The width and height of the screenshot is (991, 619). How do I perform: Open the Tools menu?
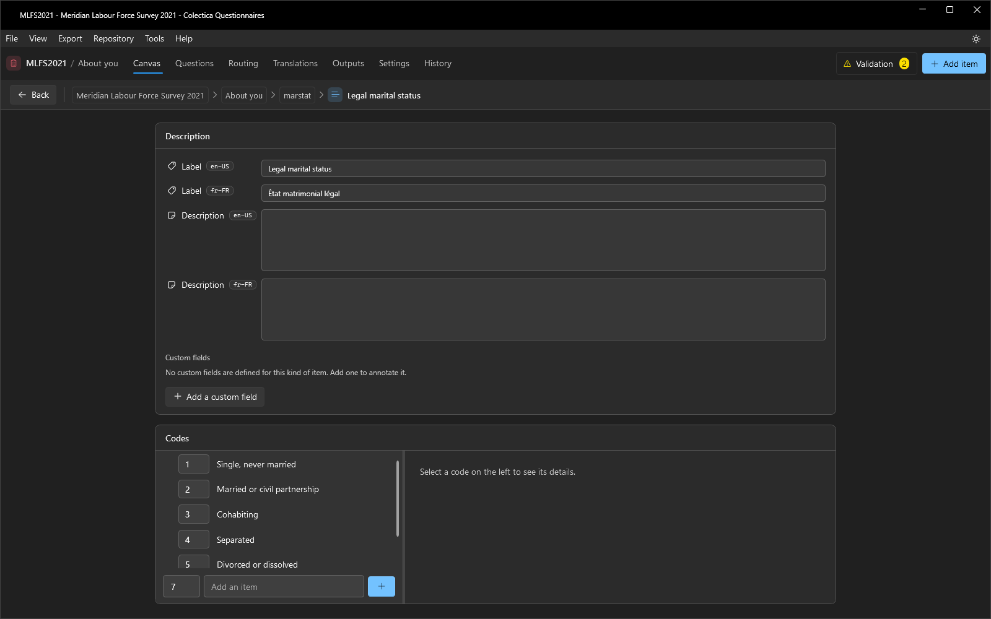[154, 38]
